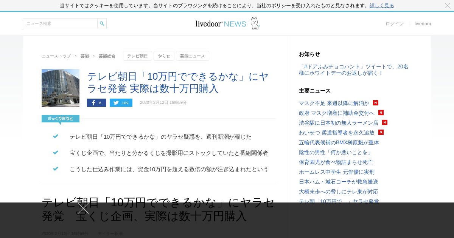Image resolution: width=454 pixels, height=238 pixels.
Task: Close the cookie notice banner
Action: coord(448,6)
